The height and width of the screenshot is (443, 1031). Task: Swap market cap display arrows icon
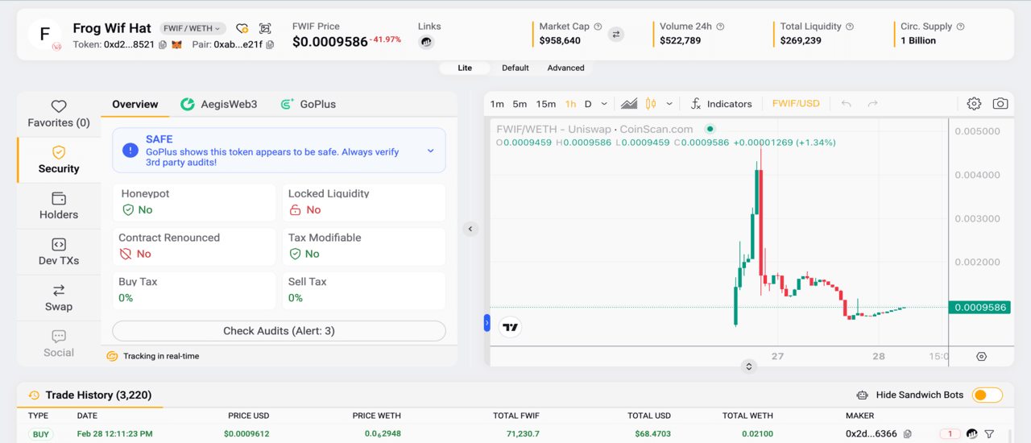tap(616, 35)
